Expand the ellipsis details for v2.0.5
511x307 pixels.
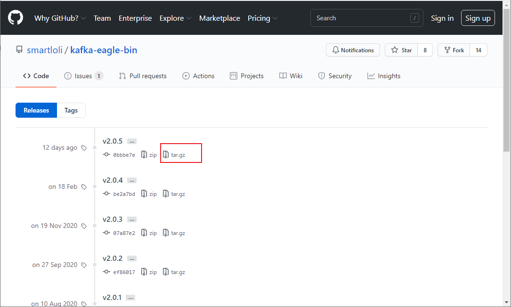(x=132, y=141)
